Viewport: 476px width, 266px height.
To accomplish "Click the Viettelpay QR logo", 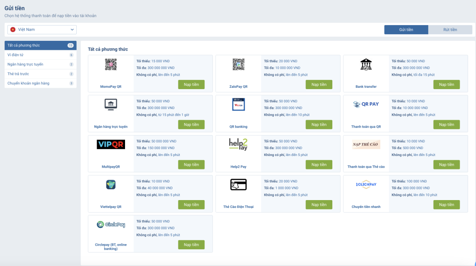I will [x=111, y=184].
